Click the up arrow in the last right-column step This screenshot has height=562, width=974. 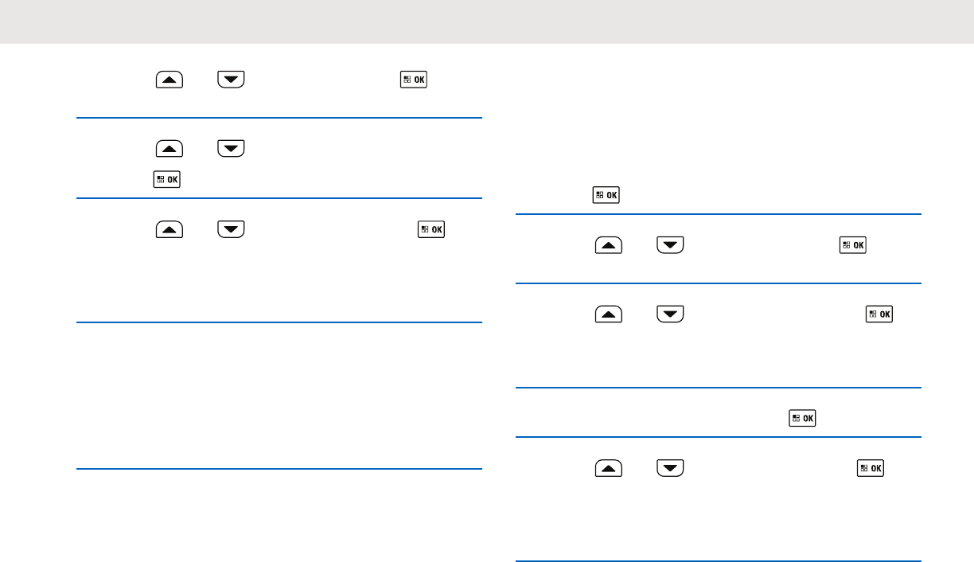pos(609,468)
